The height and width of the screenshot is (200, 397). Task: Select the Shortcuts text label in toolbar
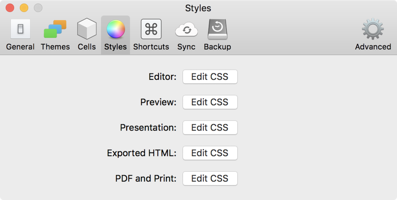click(x=151, y=47)
